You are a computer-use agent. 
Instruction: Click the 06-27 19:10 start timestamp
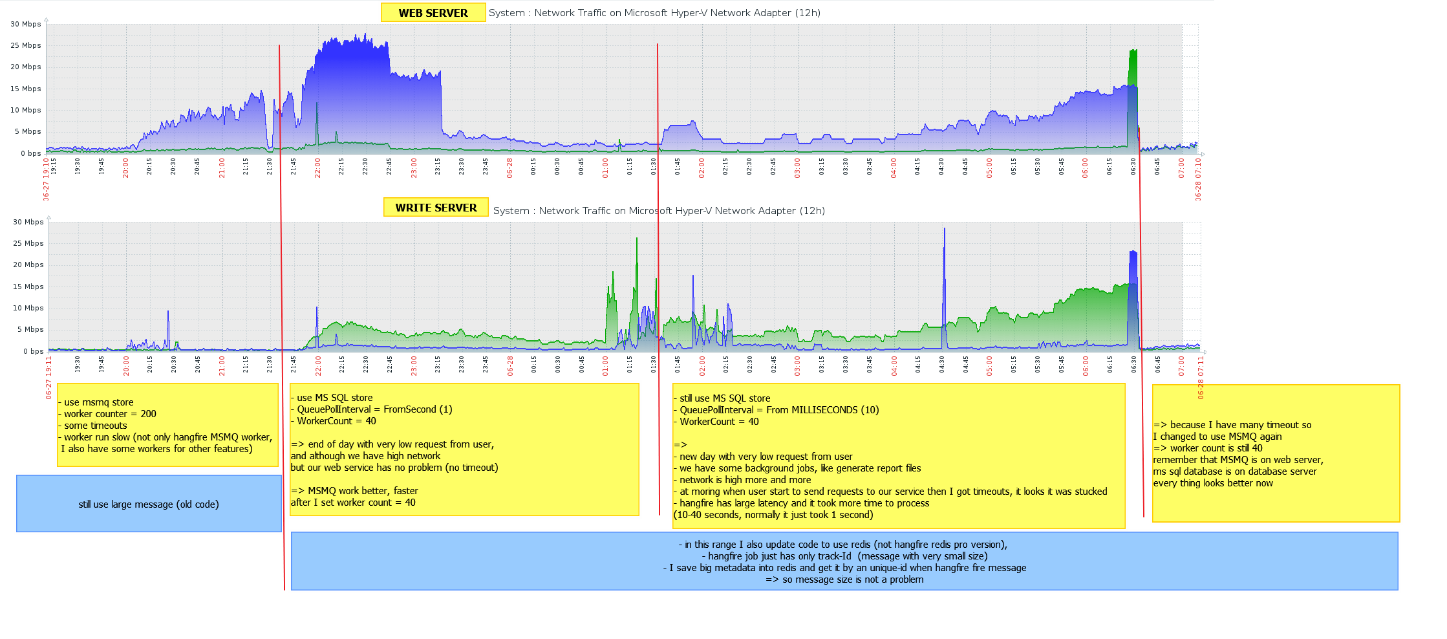45,179
